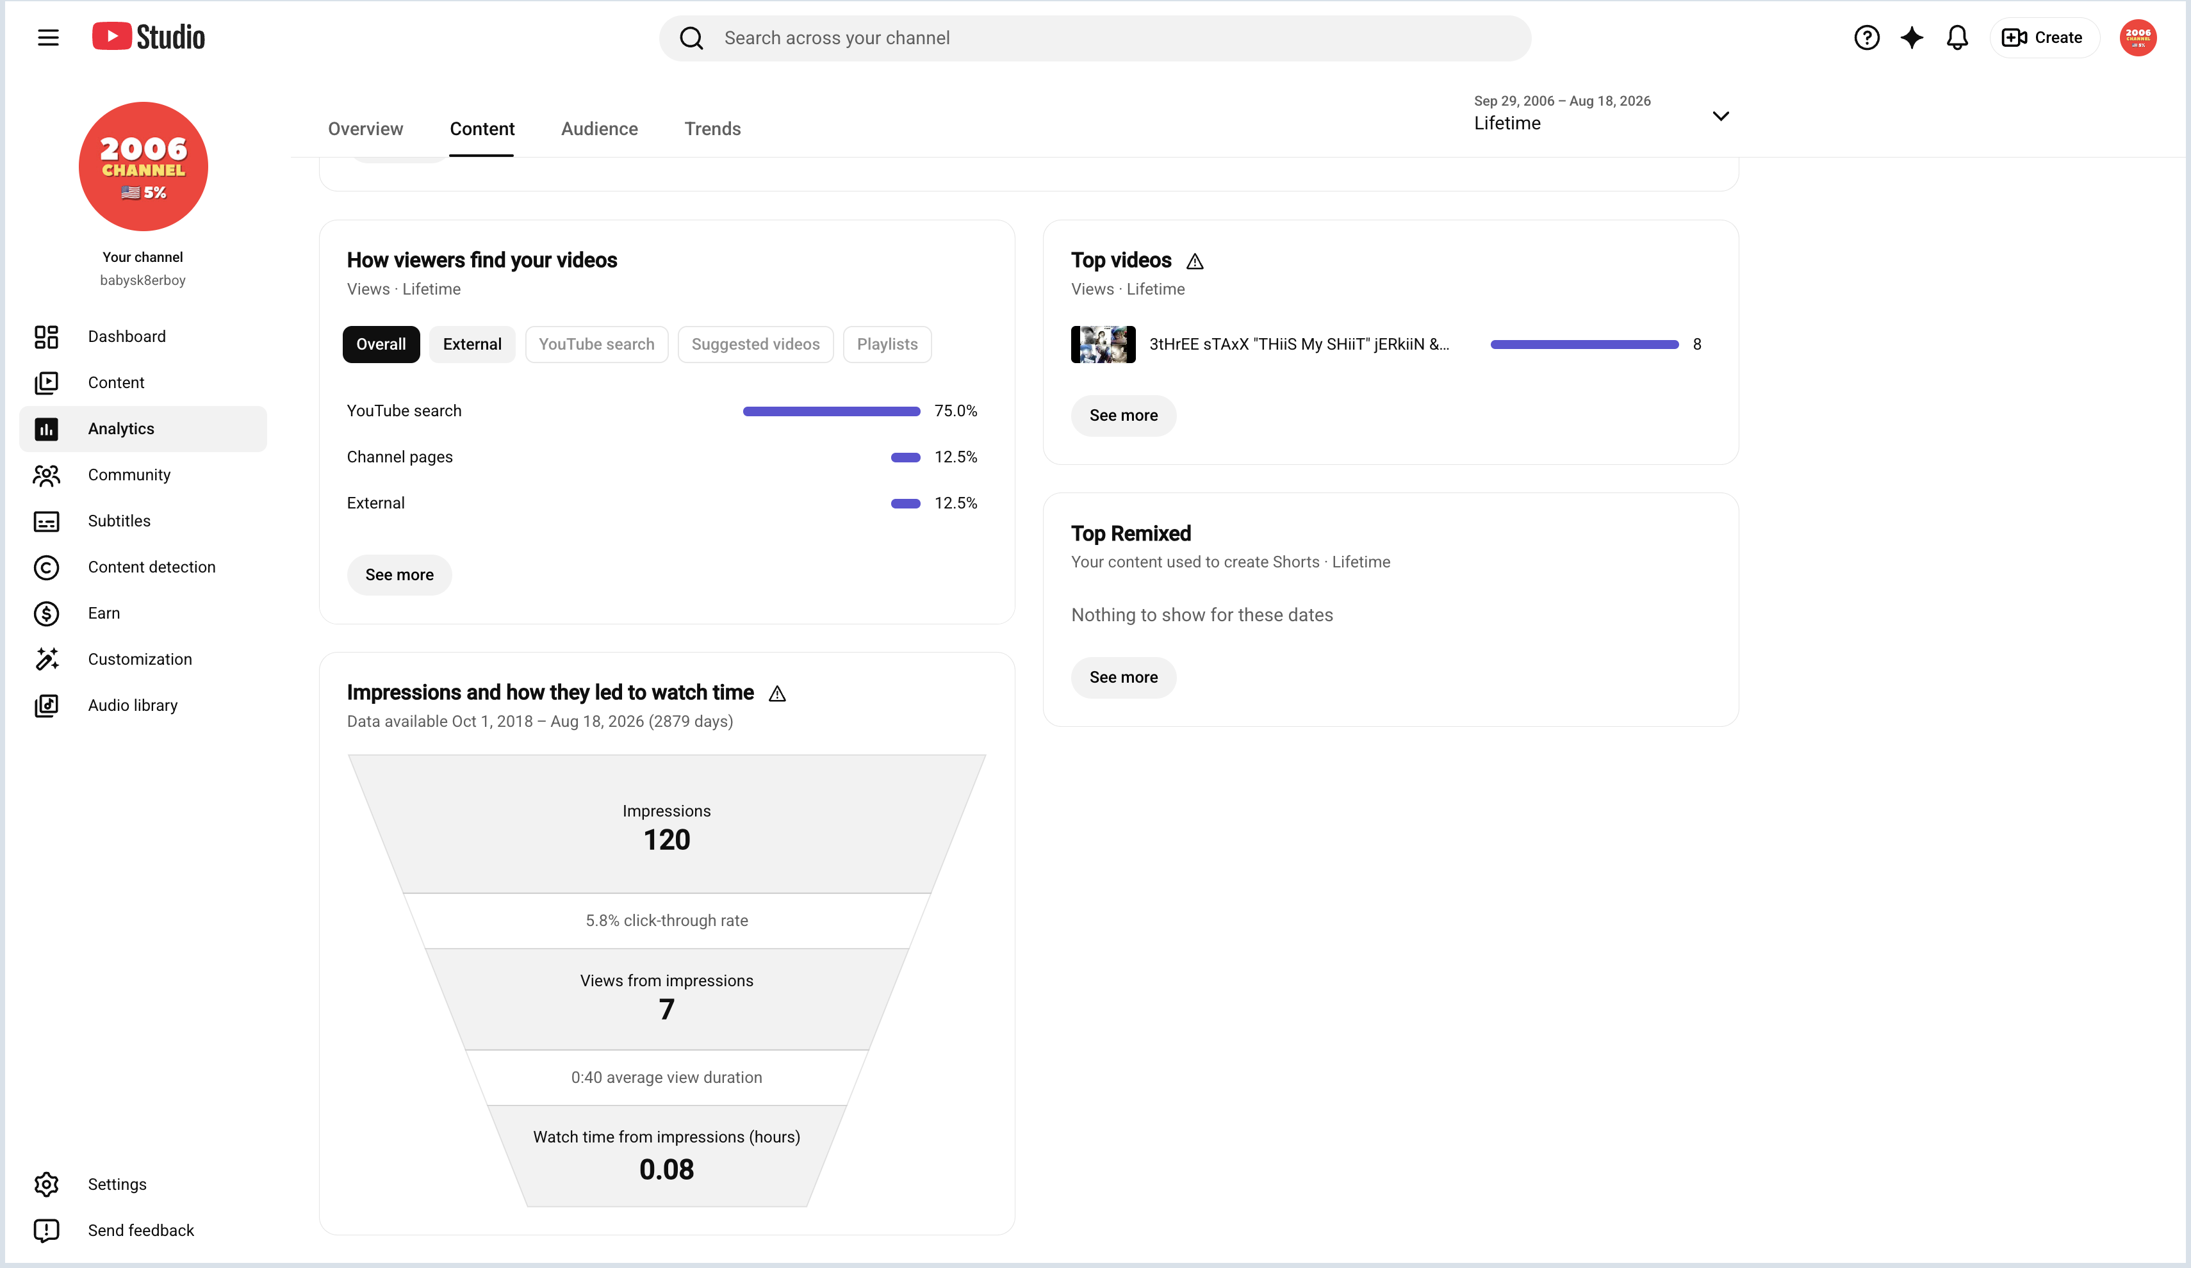Open the 3tHrEE sTAxX video title
2191x1268 pixels.
(x=1299, y=344)
